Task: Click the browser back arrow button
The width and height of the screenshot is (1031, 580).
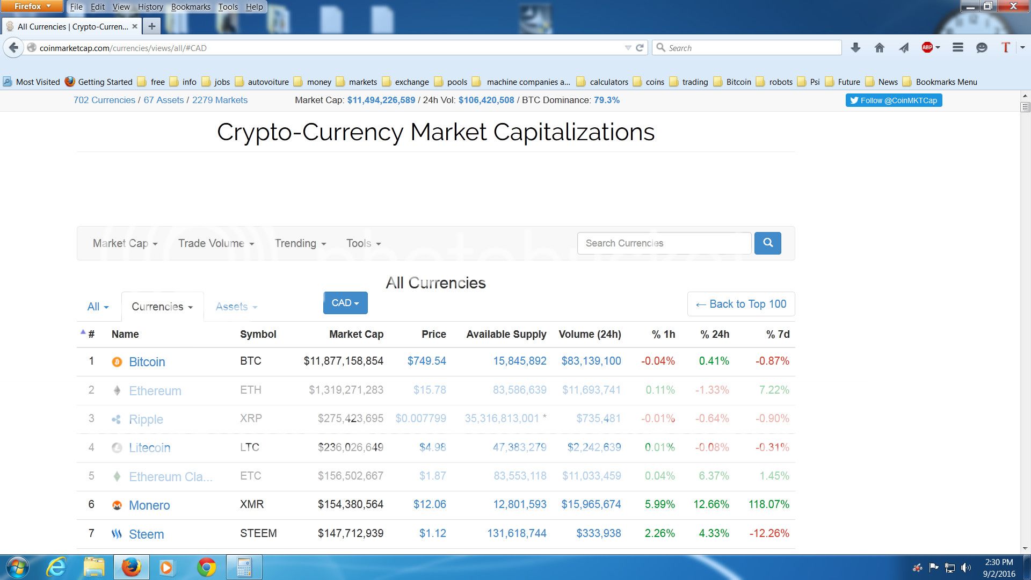Action: pos(13,48)
